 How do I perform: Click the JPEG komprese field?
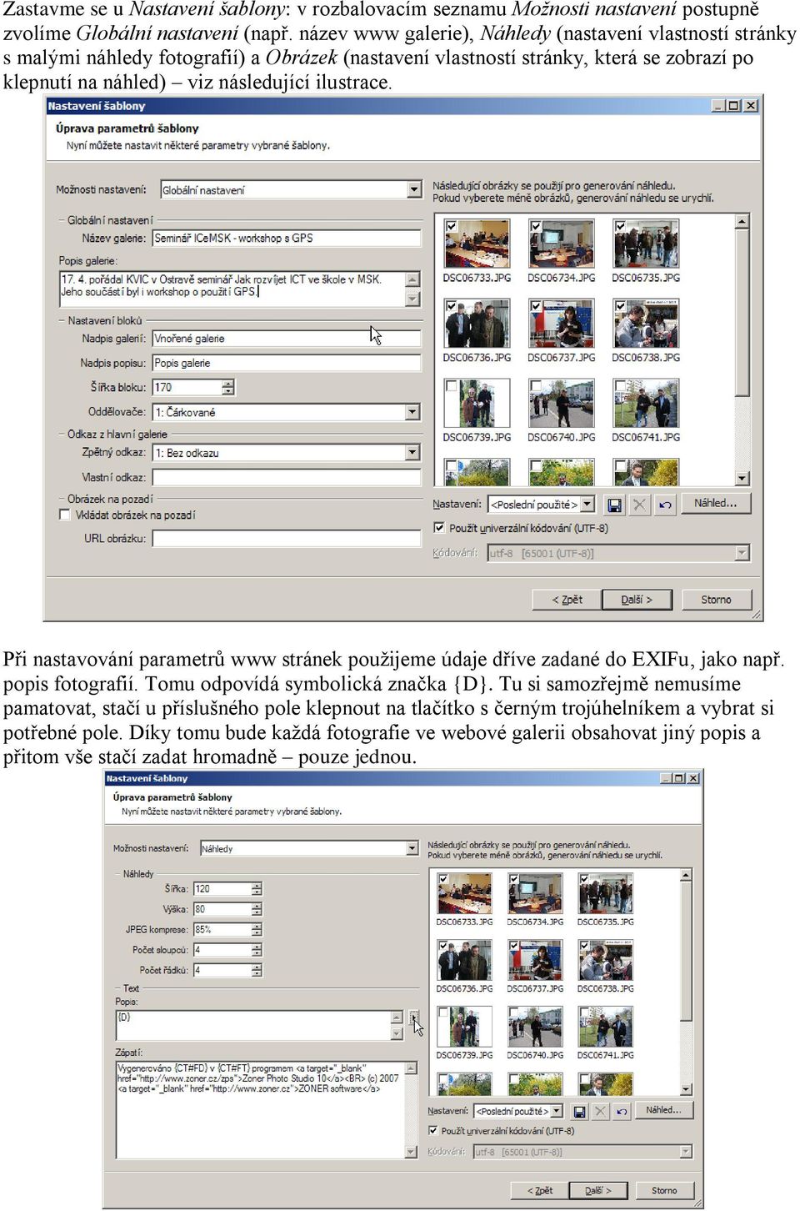[222, 929]
